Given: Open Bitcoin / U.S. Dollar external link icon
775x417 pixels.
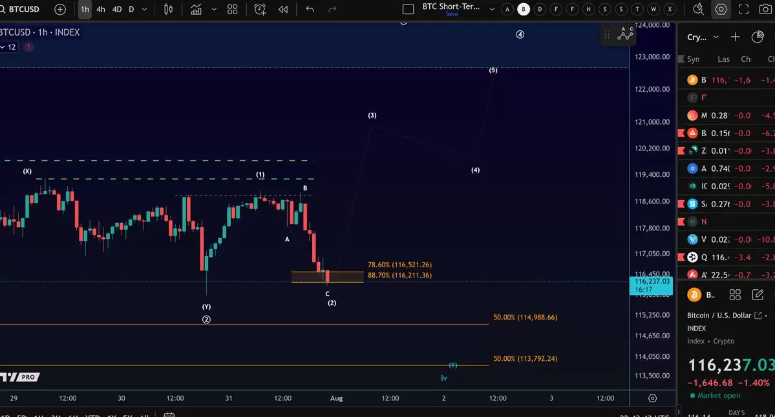Looking at the screenshot, I should click(x=758, y=316).
